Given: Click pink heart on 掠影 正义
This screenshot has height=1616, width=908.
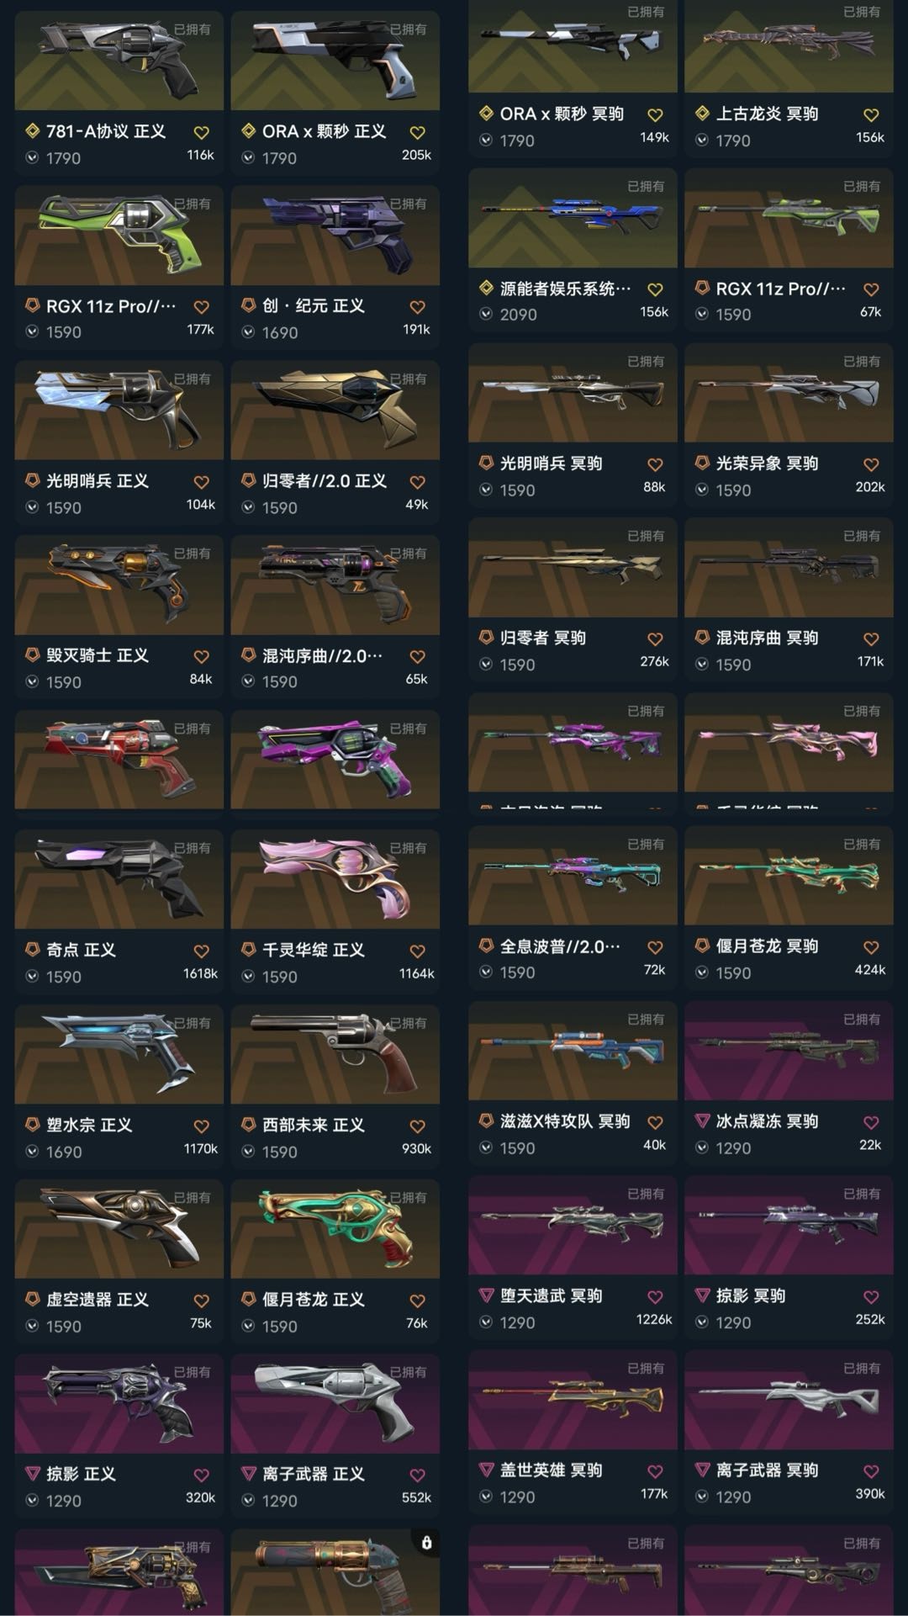Looking at the screenshot, I should point(202,1475).
